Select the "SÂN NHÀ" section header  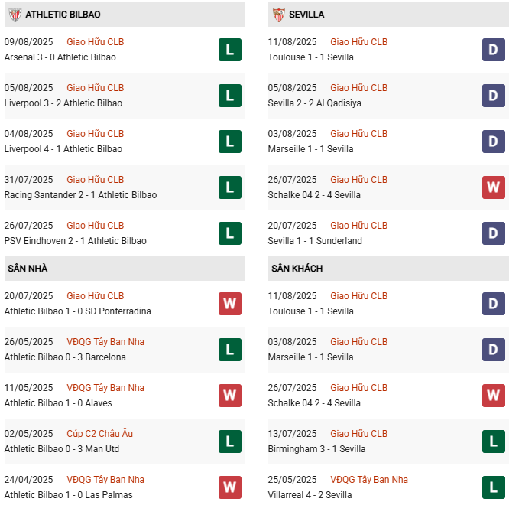28,269
